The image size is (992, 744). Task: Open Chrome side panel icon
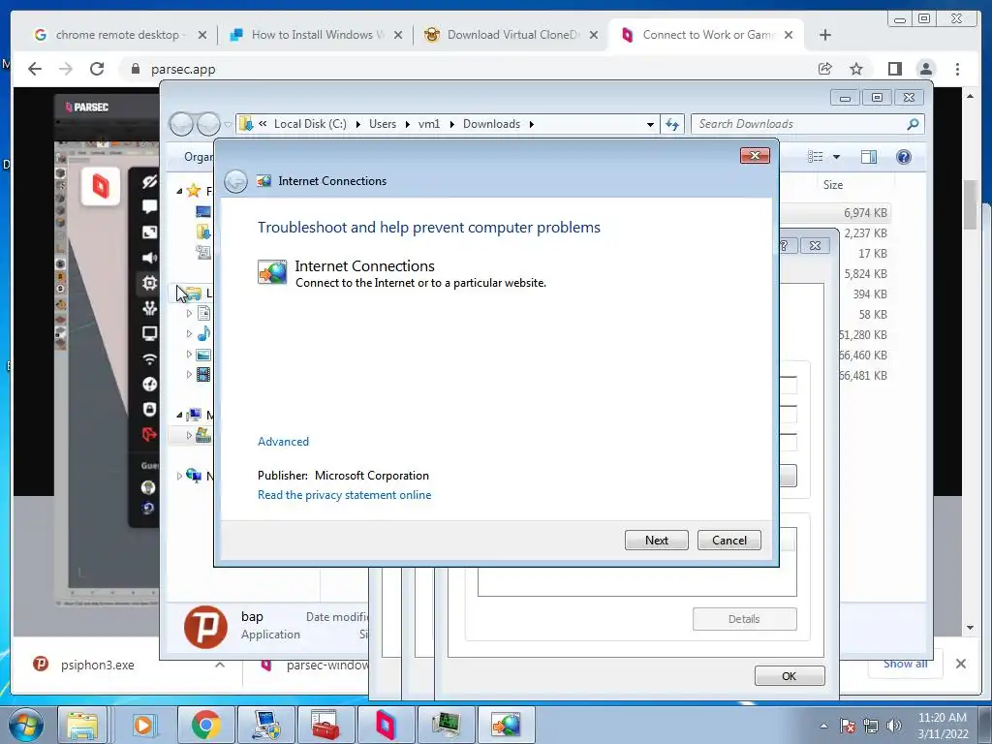tap(894, 69)
